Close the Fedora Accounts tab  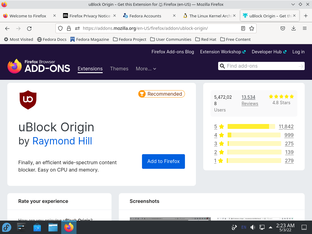174,16
